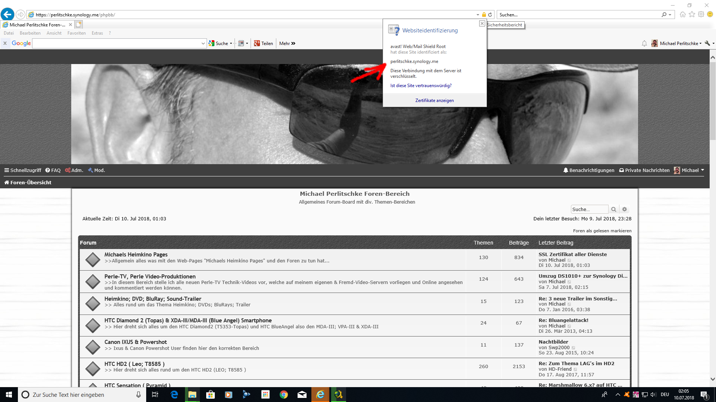Open File Explorer from the taskbar

[x=192, y=395]
